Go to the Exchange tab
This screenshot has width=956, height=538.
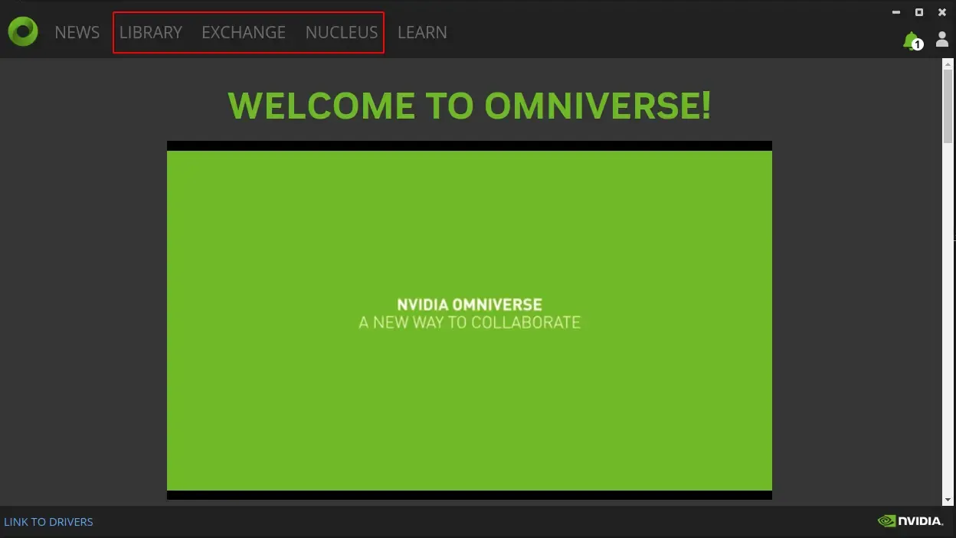point(244,32)
